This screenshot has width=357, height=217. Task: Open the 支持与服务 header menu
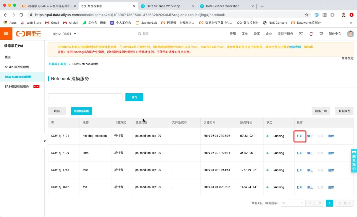coord(285,34)
